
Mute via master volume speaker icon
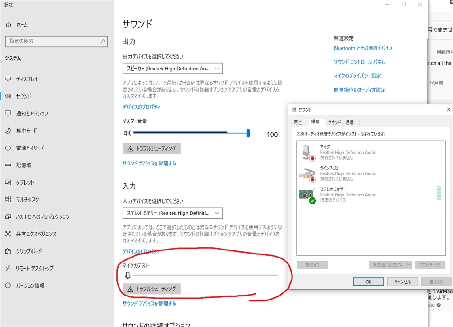tap(127, 133)
